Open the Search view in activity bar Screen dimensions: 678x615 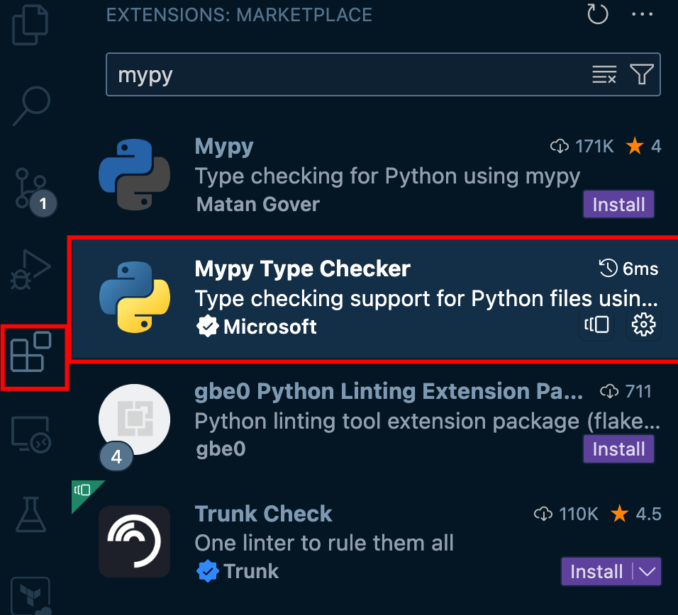tap(32, 106)
